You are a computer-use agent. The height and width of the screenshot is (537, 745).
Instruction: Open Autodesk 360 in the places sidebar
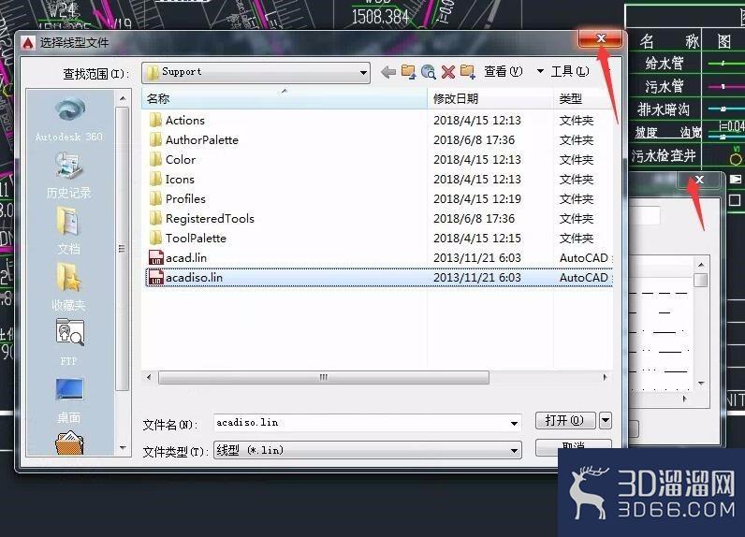(x=69, y=119)
